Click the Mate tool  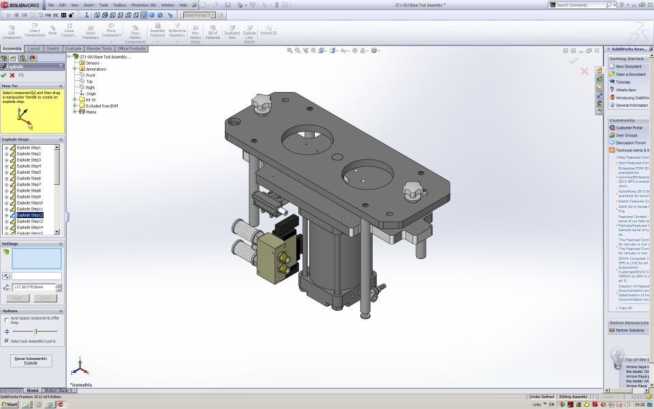coord(52,30)
